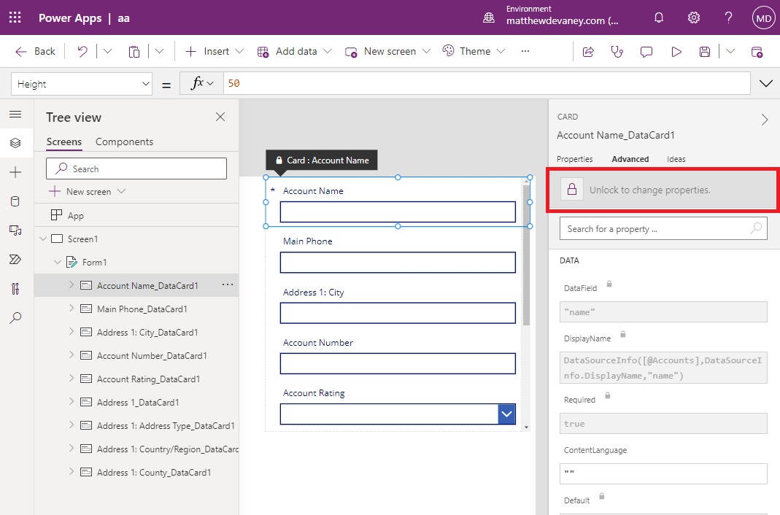The image size is (780, 515).
Task: Open the Media panel icon
Action: (15, 231)
